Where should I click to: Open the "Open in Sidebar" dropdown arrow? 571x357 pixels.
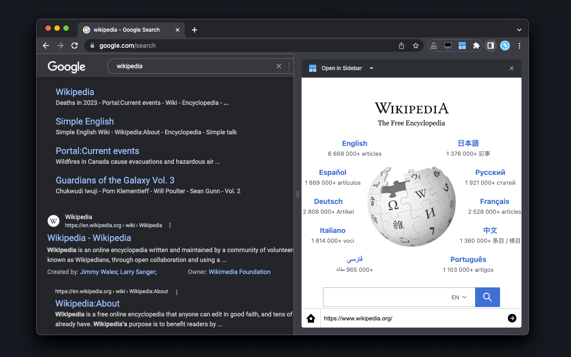(372, 68)
